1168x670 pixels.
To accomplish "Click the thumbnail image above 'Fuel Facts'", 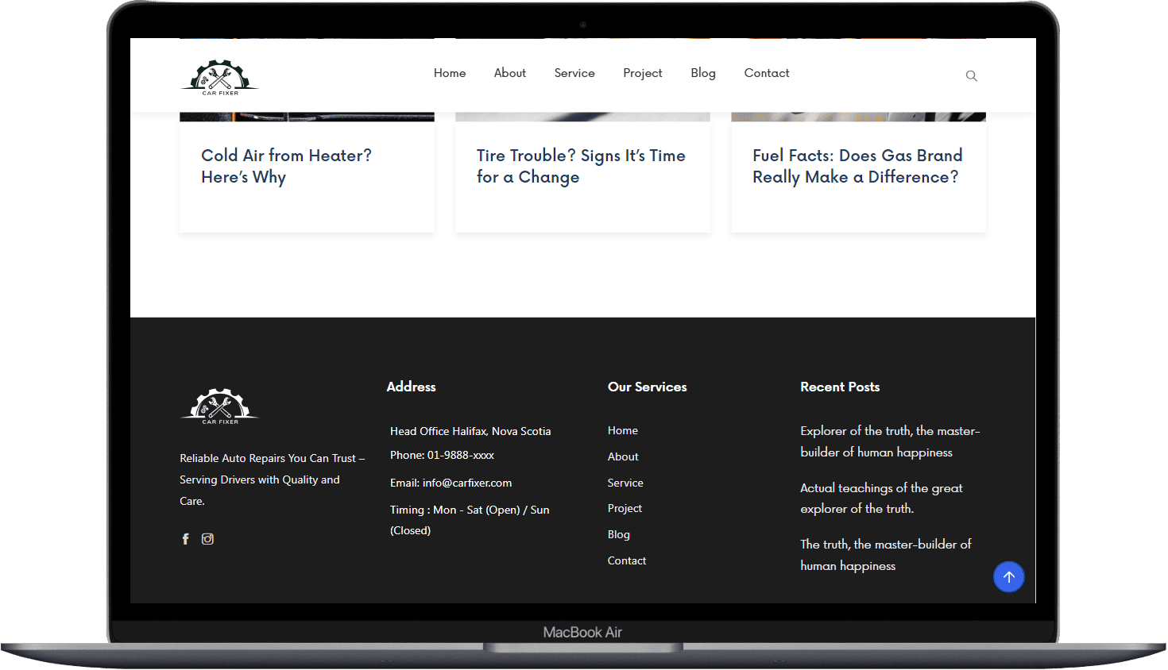I will (858, 117).
